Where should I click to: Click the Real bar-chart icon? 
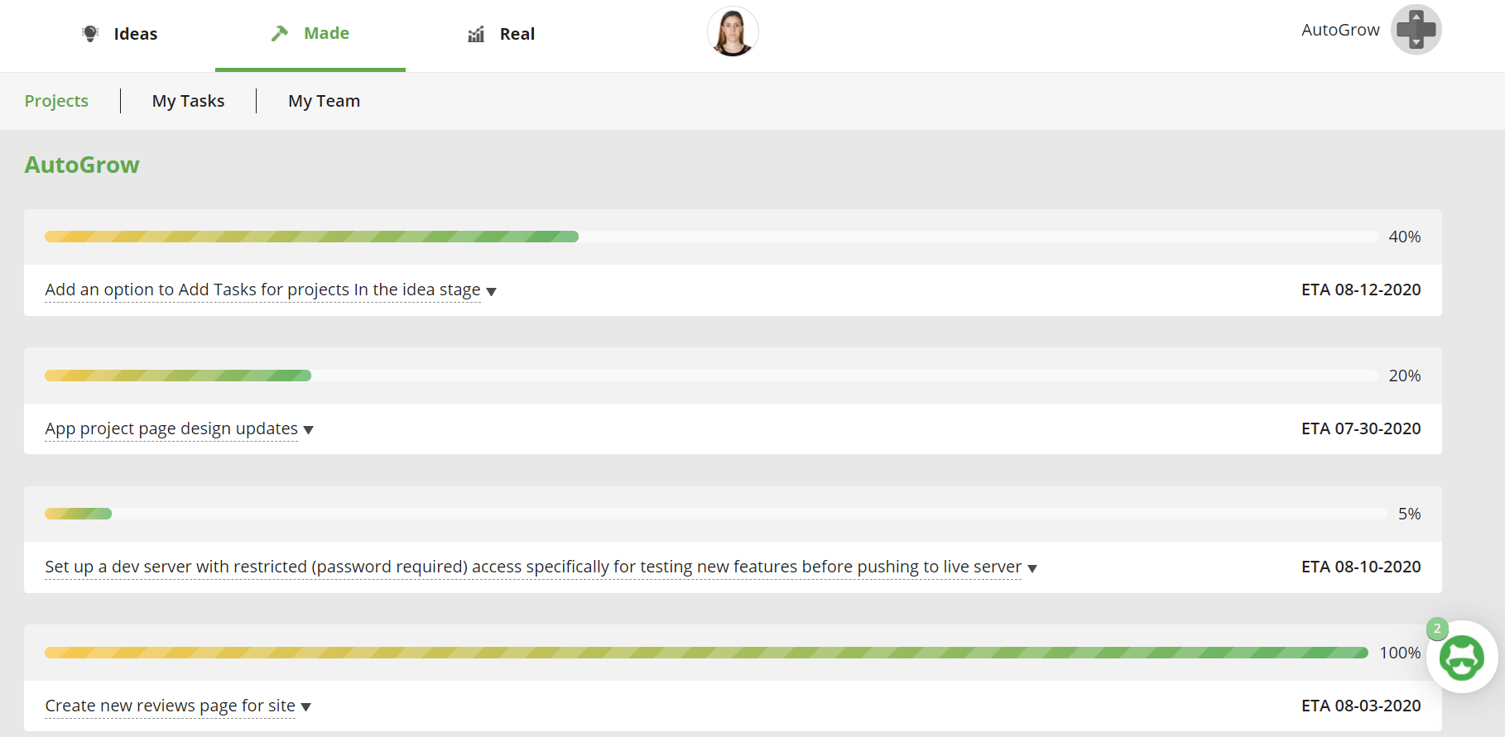point(475,33)
